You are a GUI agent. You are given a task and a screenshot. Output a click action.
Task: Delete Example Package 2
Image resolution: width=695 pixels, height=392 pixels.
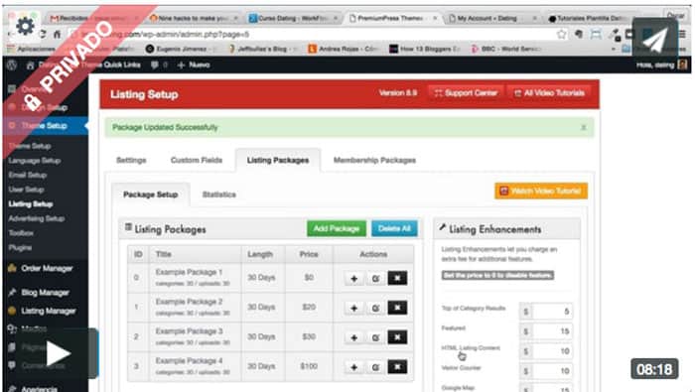(x=397, y=308)
